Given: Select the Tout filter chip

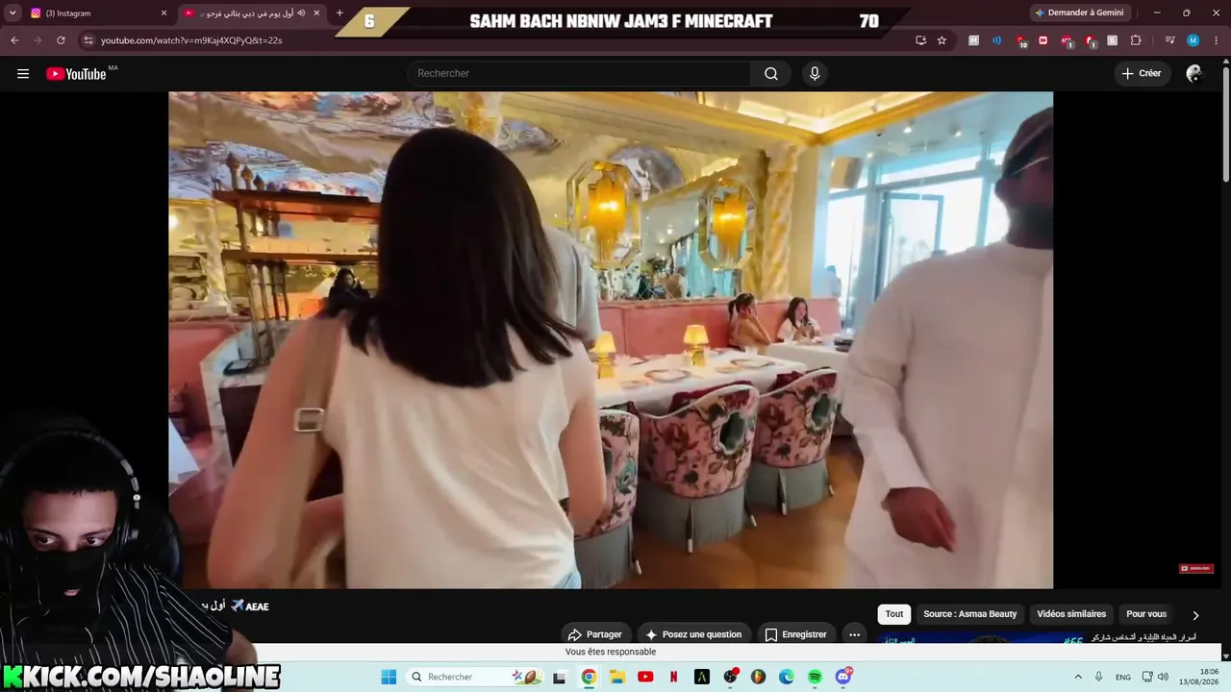Looking at the screenshot, I should point(894,614).
